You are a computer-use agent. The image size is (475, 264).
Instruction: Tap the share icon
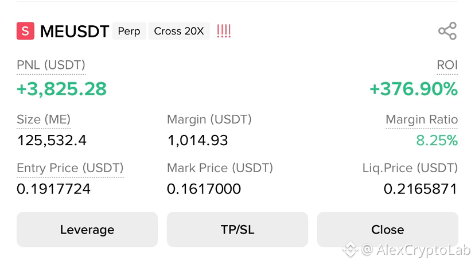[x=447, y=31]
